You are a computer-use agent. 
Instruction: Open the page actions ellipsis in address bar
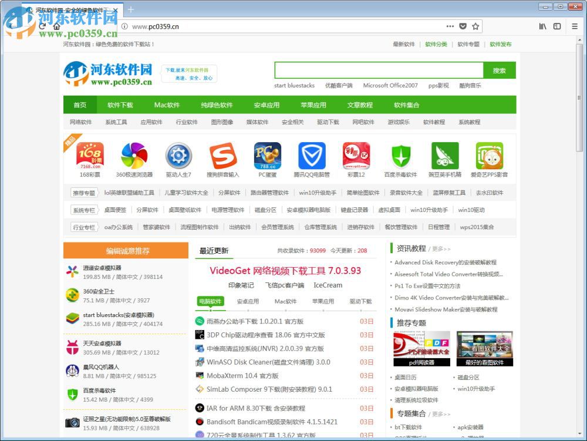click(450, 26)
